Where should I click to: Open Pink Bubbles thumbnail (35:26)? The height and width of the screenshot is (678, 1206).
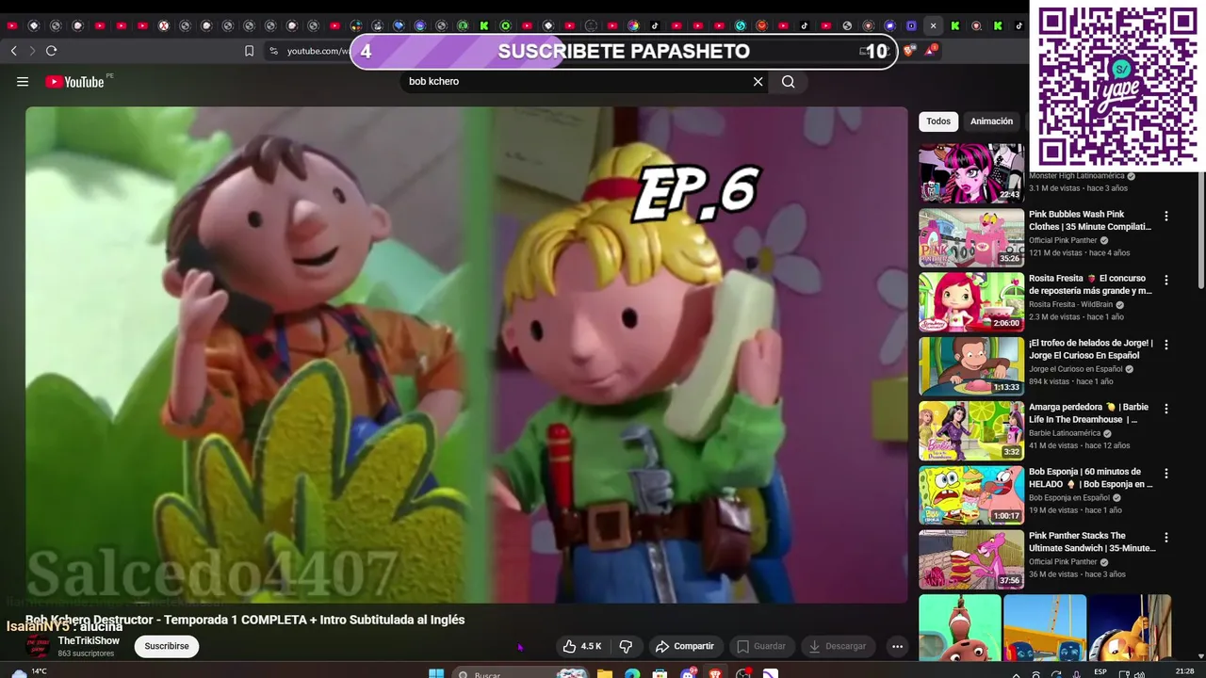971,237
